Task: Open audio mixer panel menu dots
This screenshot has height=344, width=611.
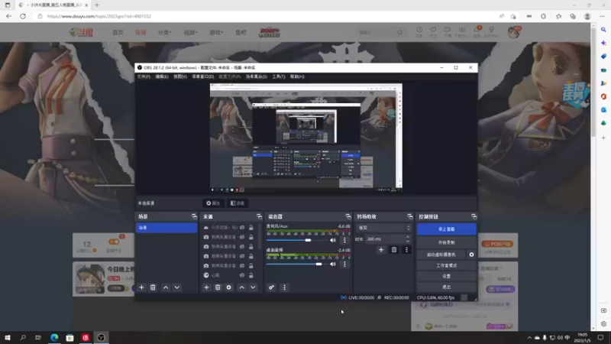Action: click(x=284, y=287)
